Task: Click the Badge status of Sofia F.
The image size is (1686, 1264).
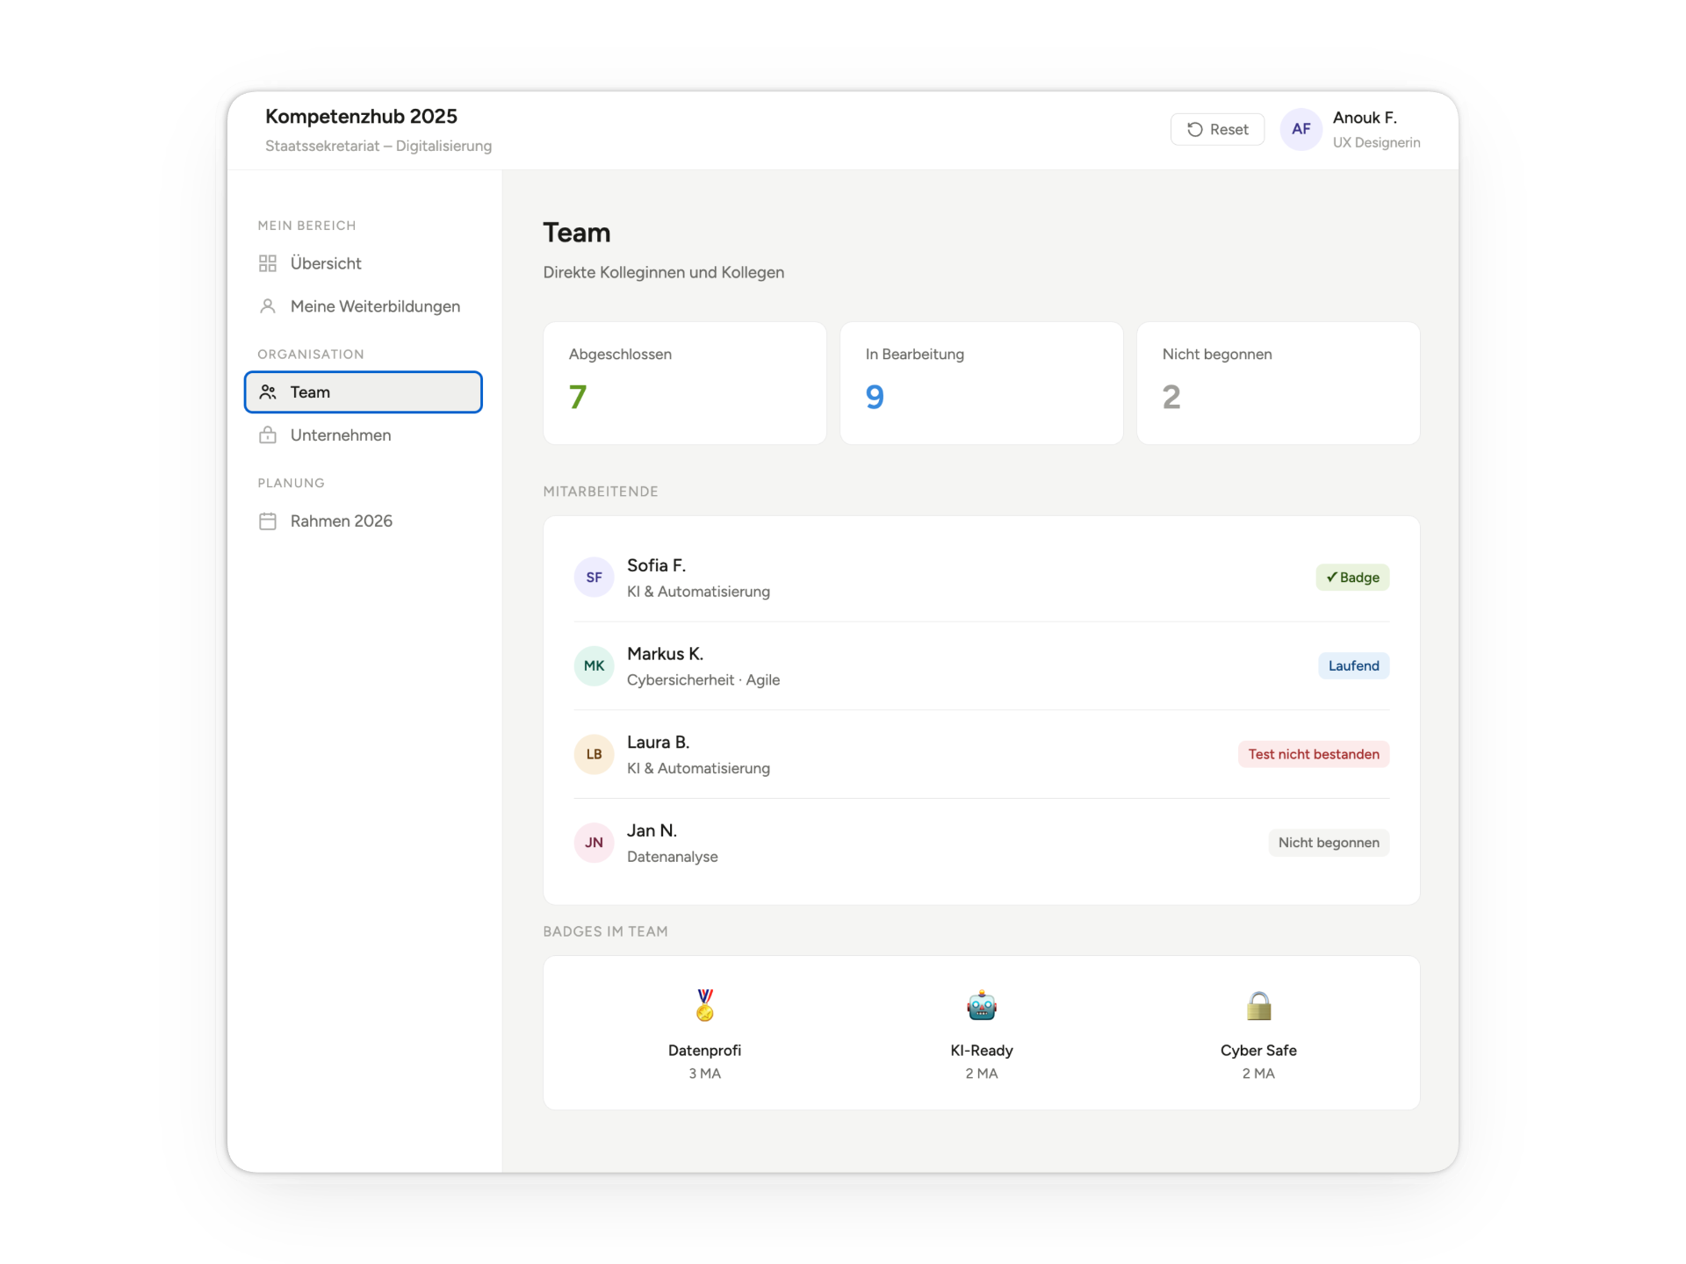Action: (x=1352, y=578)
